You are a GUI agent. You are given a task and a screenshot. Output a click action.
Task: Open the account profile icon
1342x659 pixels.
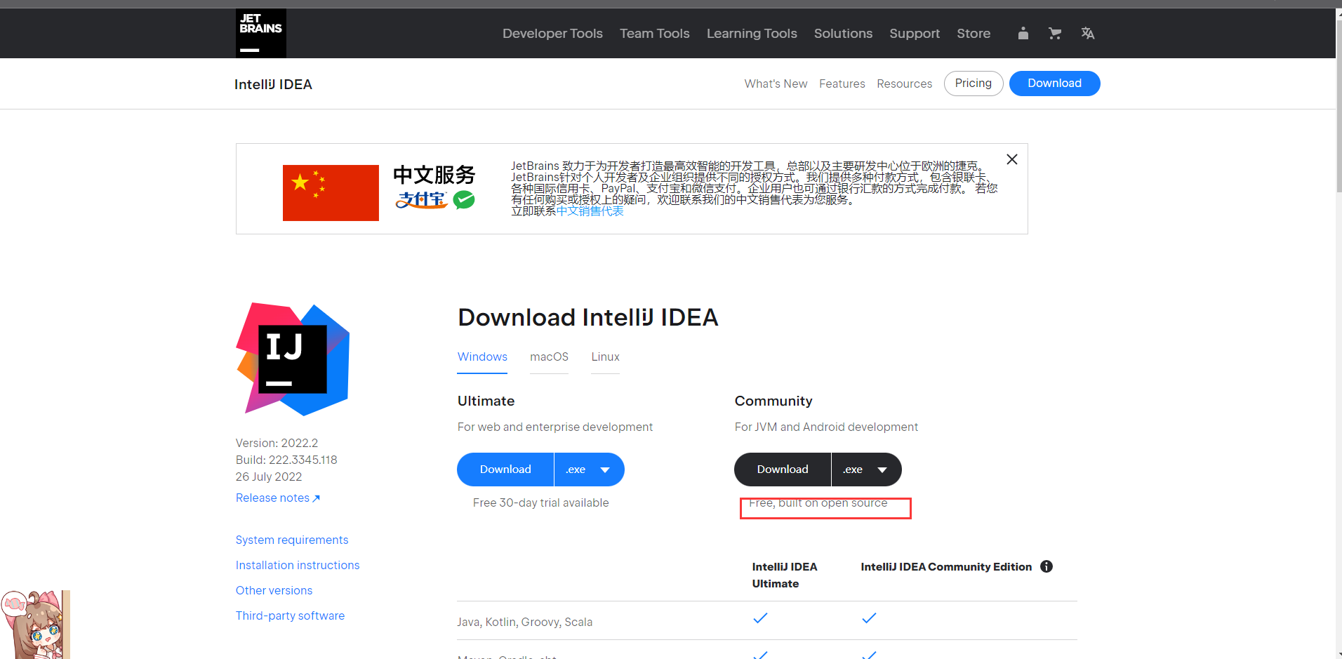(x=1023, y=33)
